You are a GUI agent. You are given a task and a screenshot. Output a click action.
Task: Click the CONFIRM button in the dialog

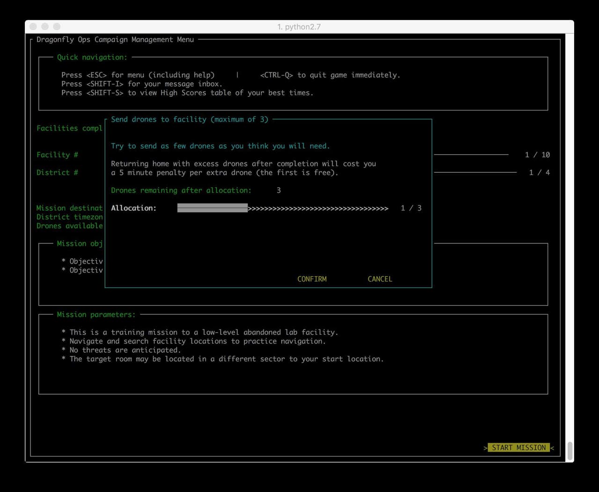click(x=312, y=279)
